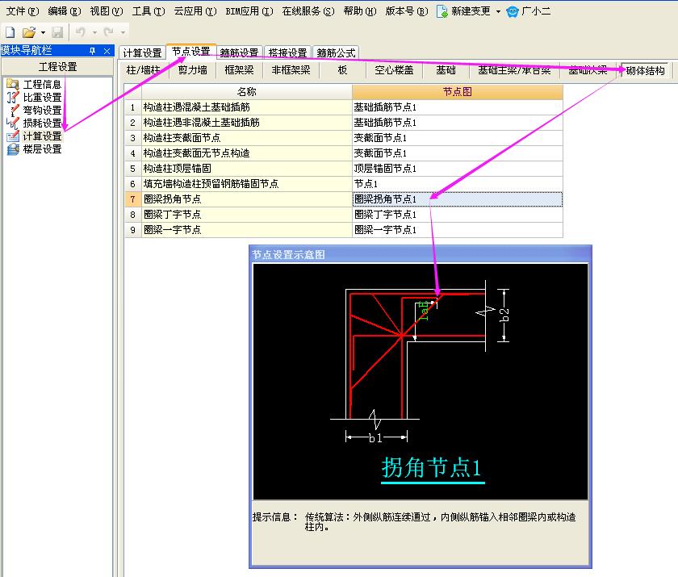Viewport: 678px width, 577px height.
Task: Click the Redo arrow icon
Action: pyautogui.click(x=109, y=32)
